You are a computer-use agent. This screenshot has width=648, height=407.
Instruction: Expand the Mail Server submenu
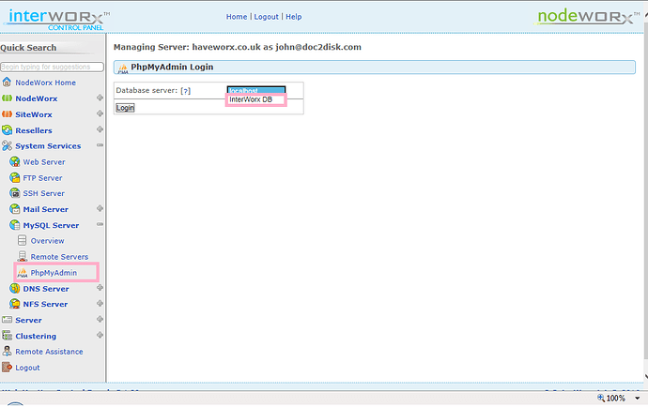tap(100, 208)
